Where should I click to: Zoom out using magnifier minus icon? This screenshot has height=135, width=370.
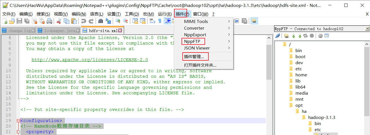(x=125, y=21)
